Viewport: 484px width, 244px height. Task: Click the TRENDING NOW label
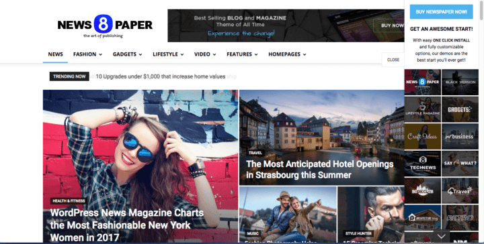pyautogui.click(x=69, y=76)
